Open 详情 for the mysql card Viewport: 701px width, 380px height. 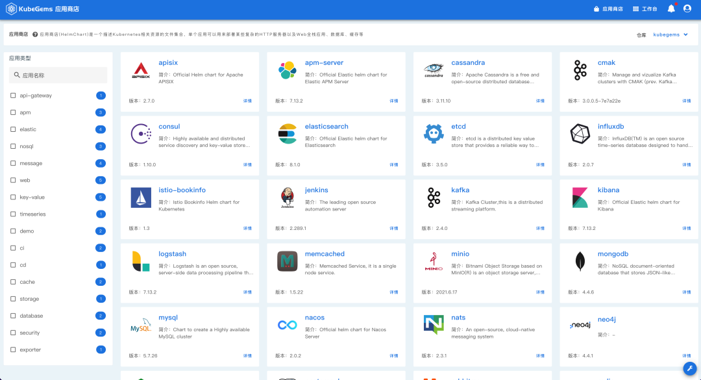click(x=247, y=356)
